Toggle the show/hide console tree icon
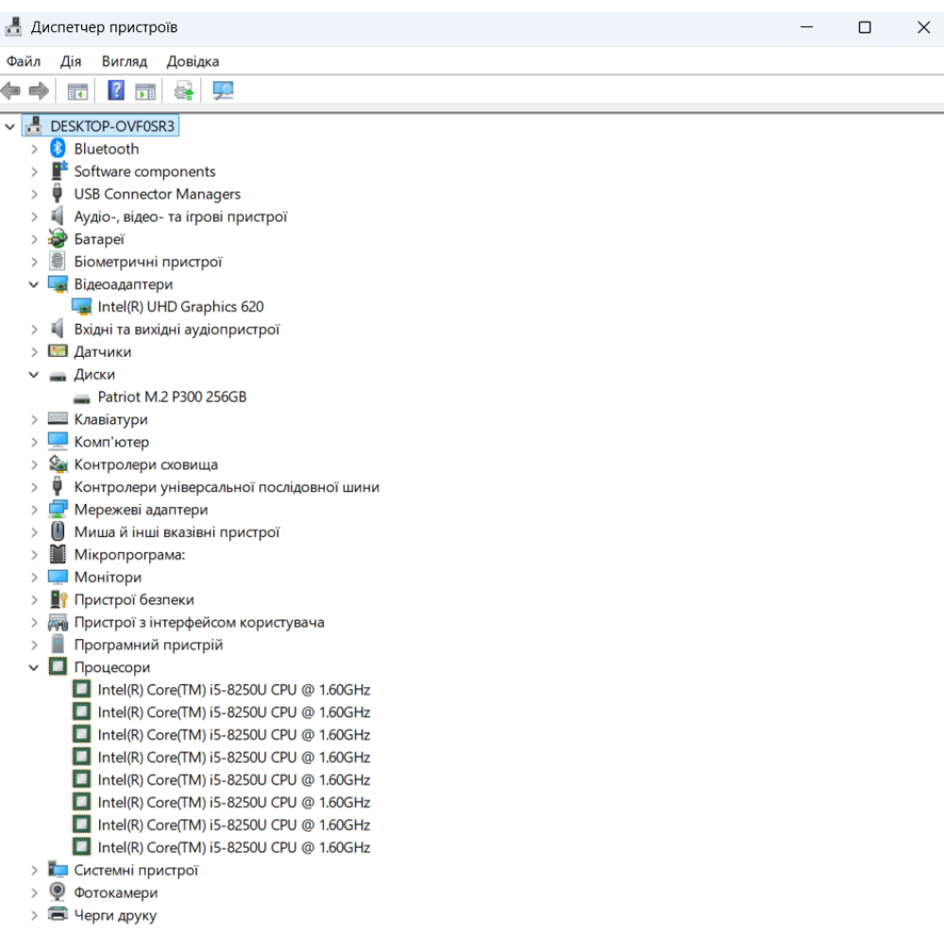Screen dimensions: 944x944 tap(77, 91)
